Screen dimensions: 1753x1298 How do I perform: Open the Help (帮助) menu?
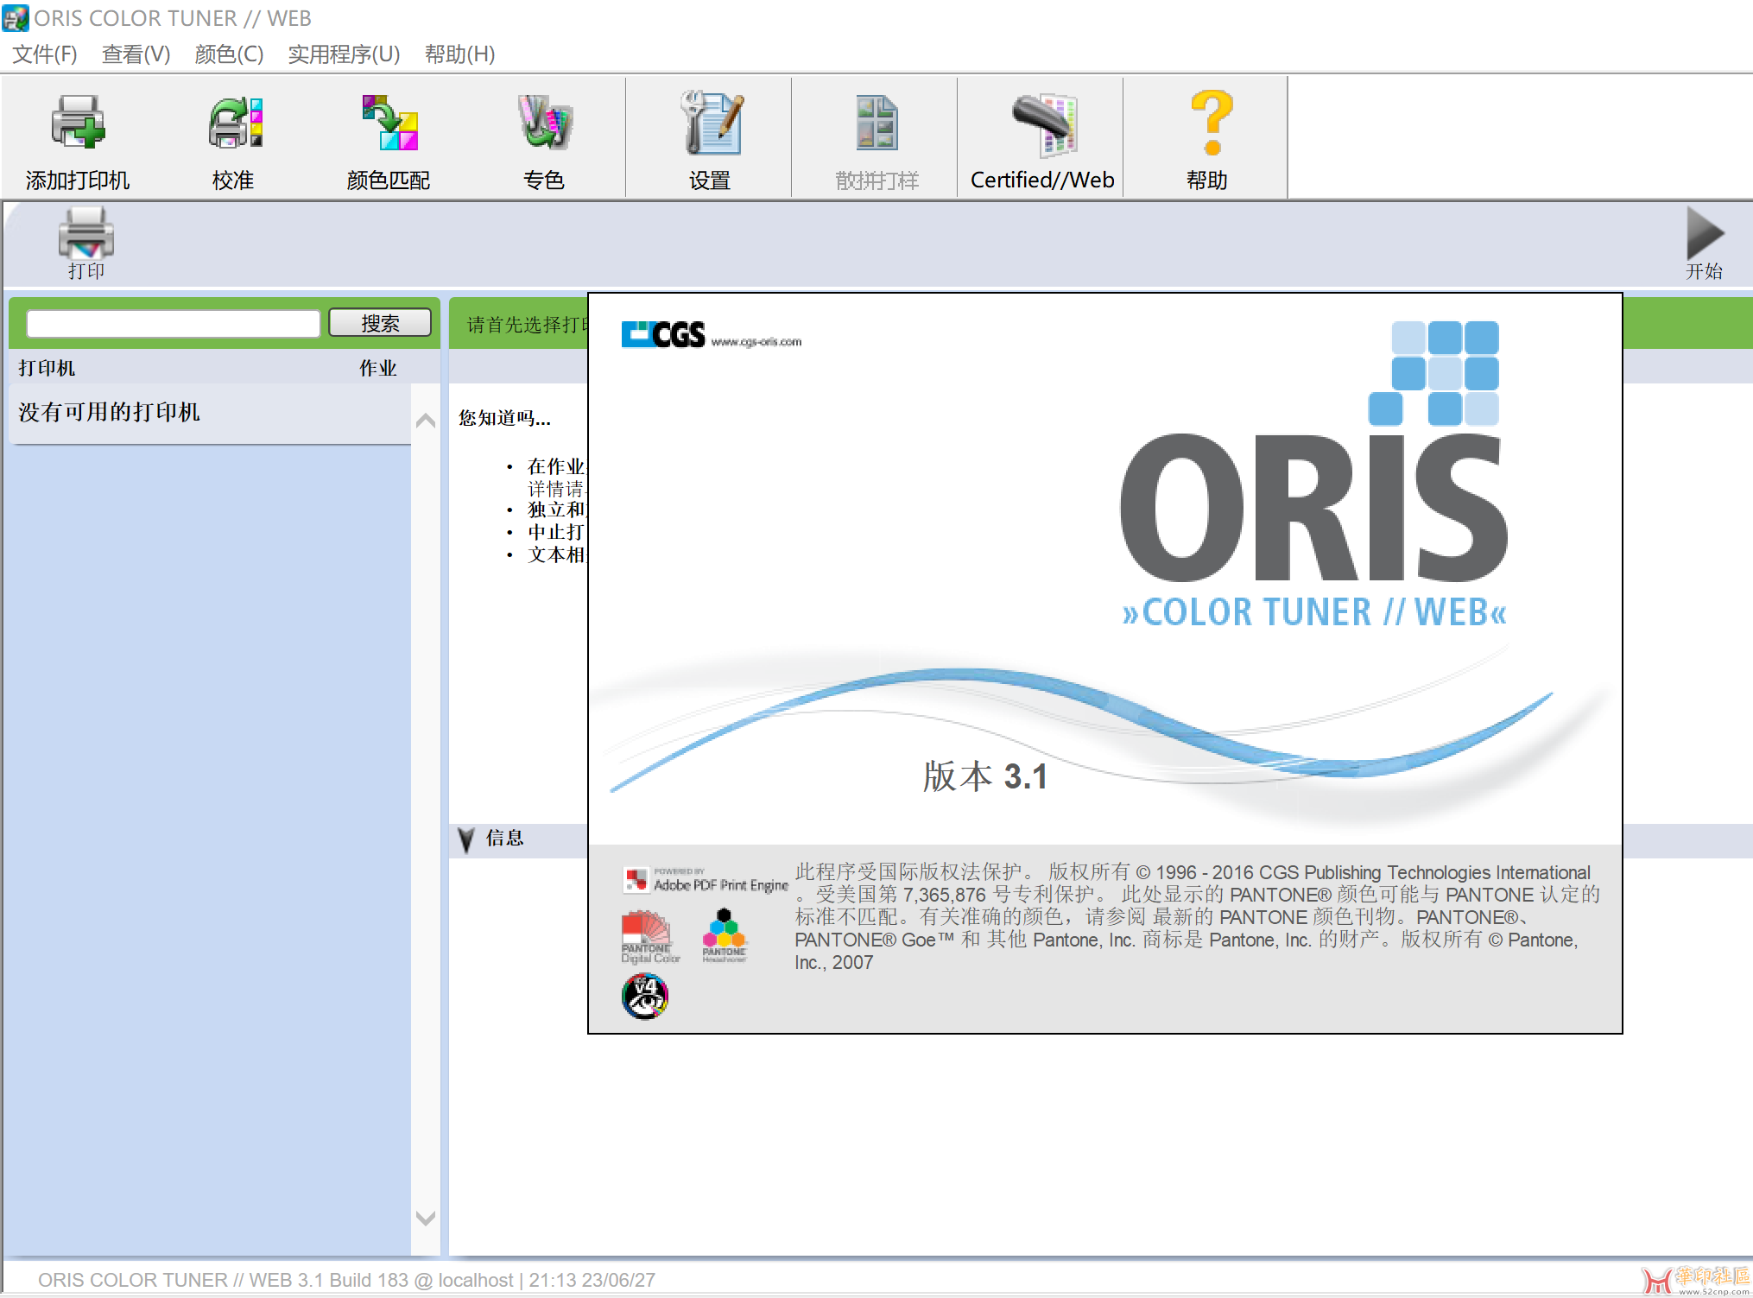tap(459, 54)
